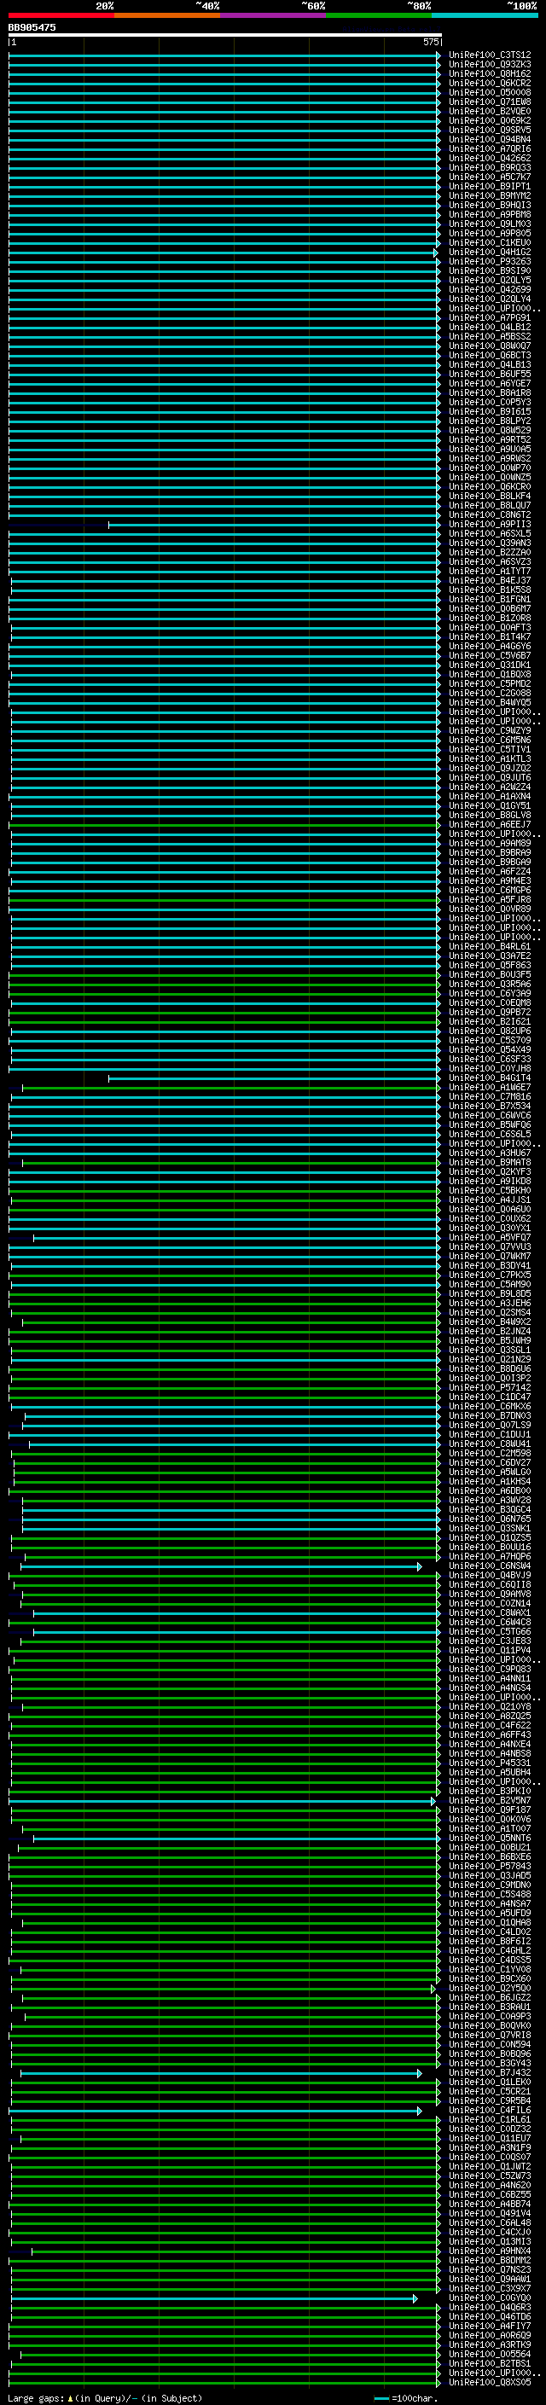
Task: Select the UniRef100_Q6BCT3 label
Action: pyautogui.click(x=490, y=356)
